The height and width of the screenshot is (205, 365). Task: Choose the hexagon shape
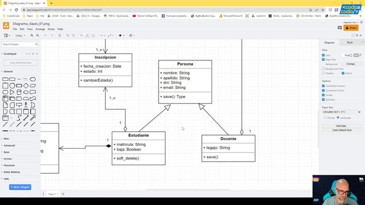point(5,92)
